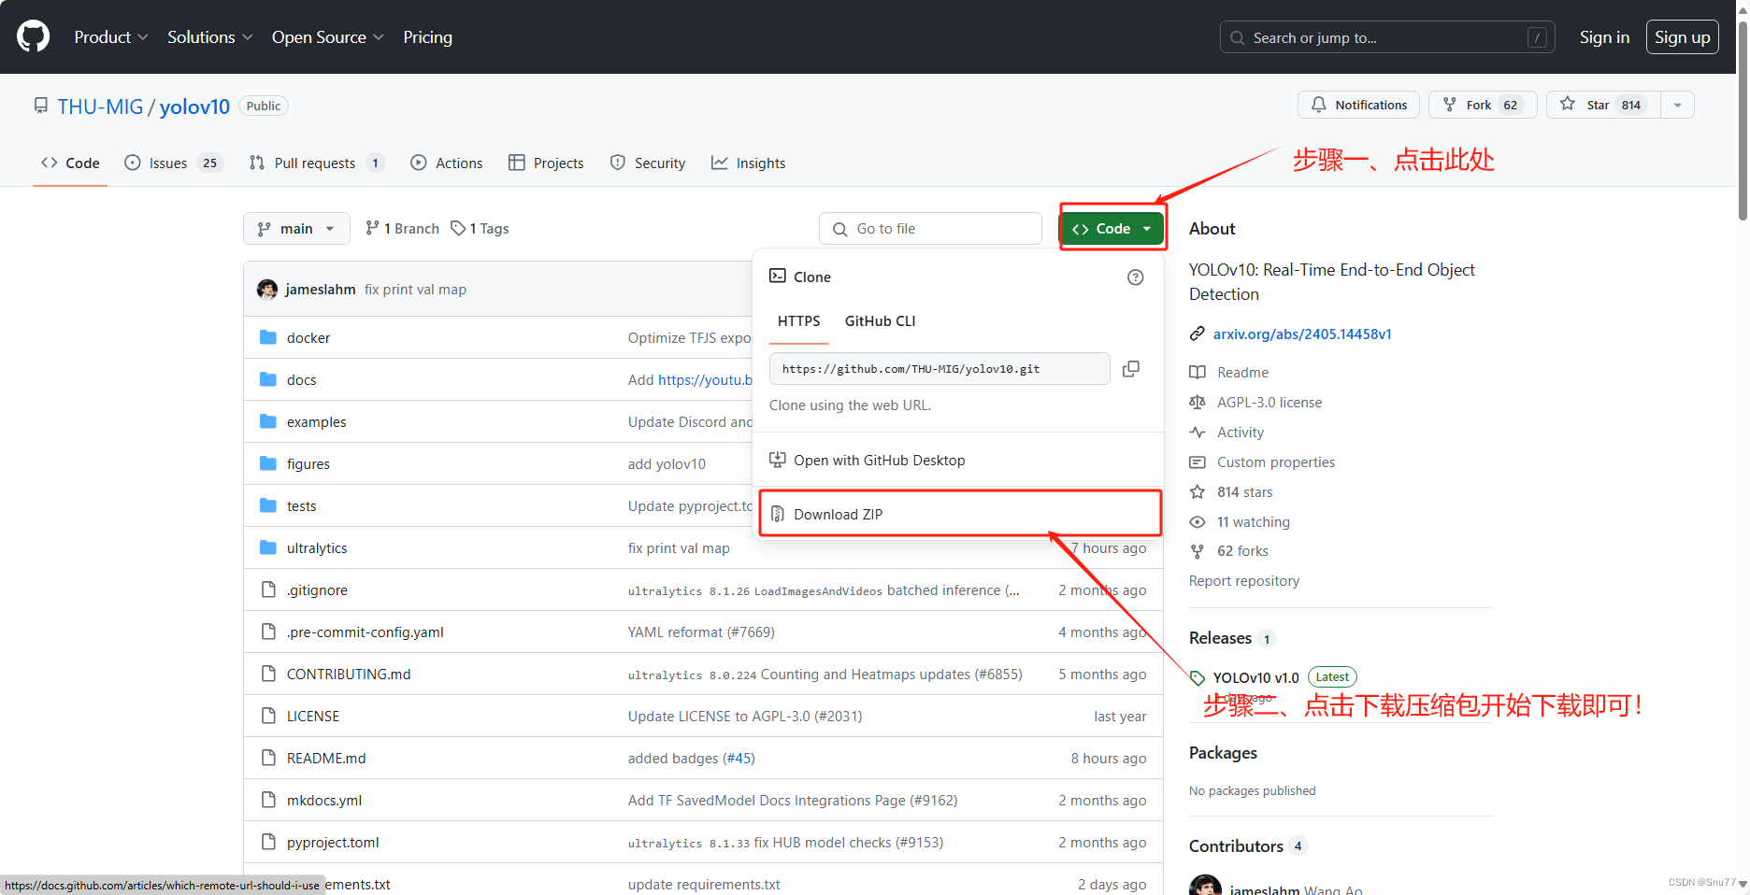This screenshot has height=895, width=1750.
Task: View the 11 watching link
Action: (1253, 522)
